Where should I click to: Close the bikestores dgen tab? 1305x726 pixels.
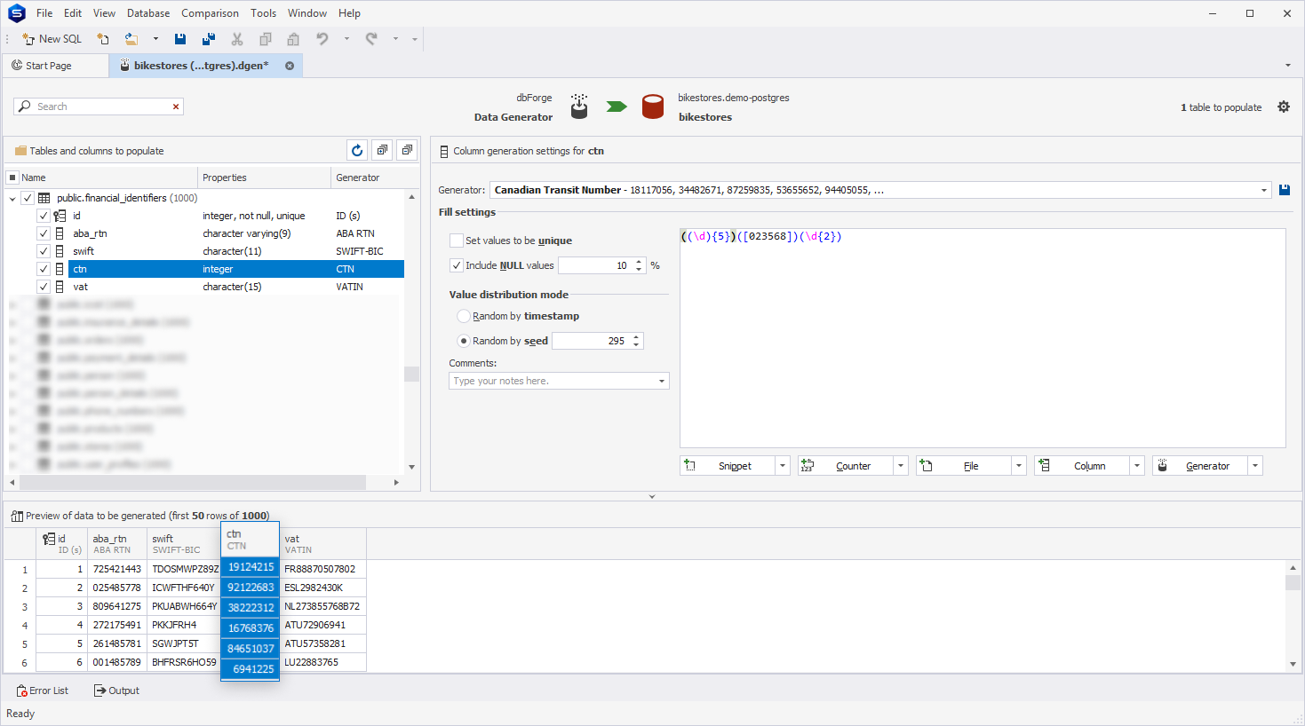pyautogui.click(x=290, y=66)
